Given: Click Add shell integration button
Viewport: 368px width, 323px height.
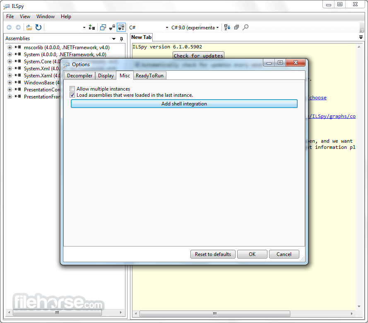Looking at the screenshot, I should coord(184,104).
